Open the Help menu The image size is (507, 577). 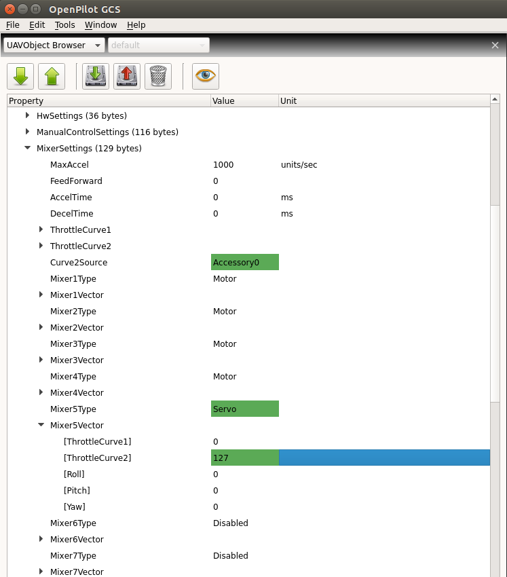[x=136, y=25]
